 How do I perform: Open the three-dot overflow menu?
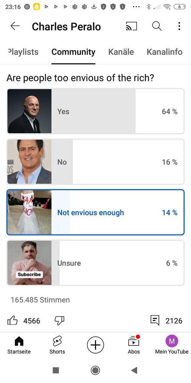click(179, 26)
